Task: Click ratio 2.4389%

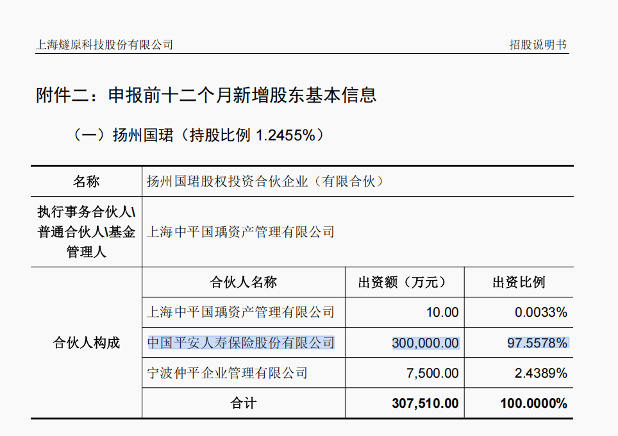Action: (541, 373)
